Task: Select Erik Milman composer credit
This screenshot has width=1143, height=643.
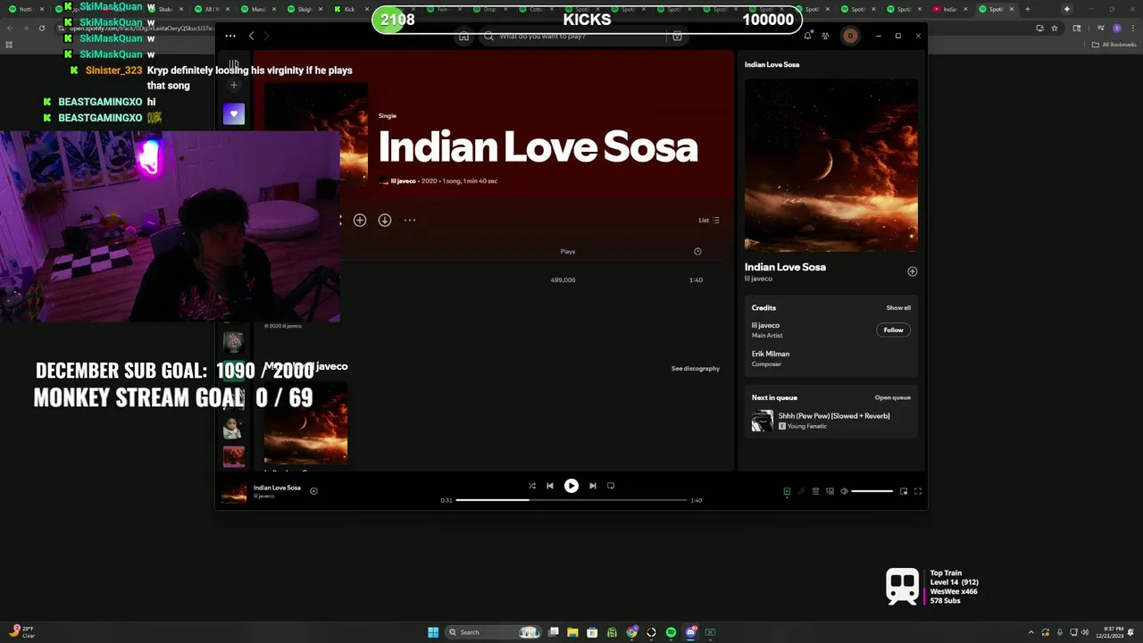Action: tap(771, 354)
